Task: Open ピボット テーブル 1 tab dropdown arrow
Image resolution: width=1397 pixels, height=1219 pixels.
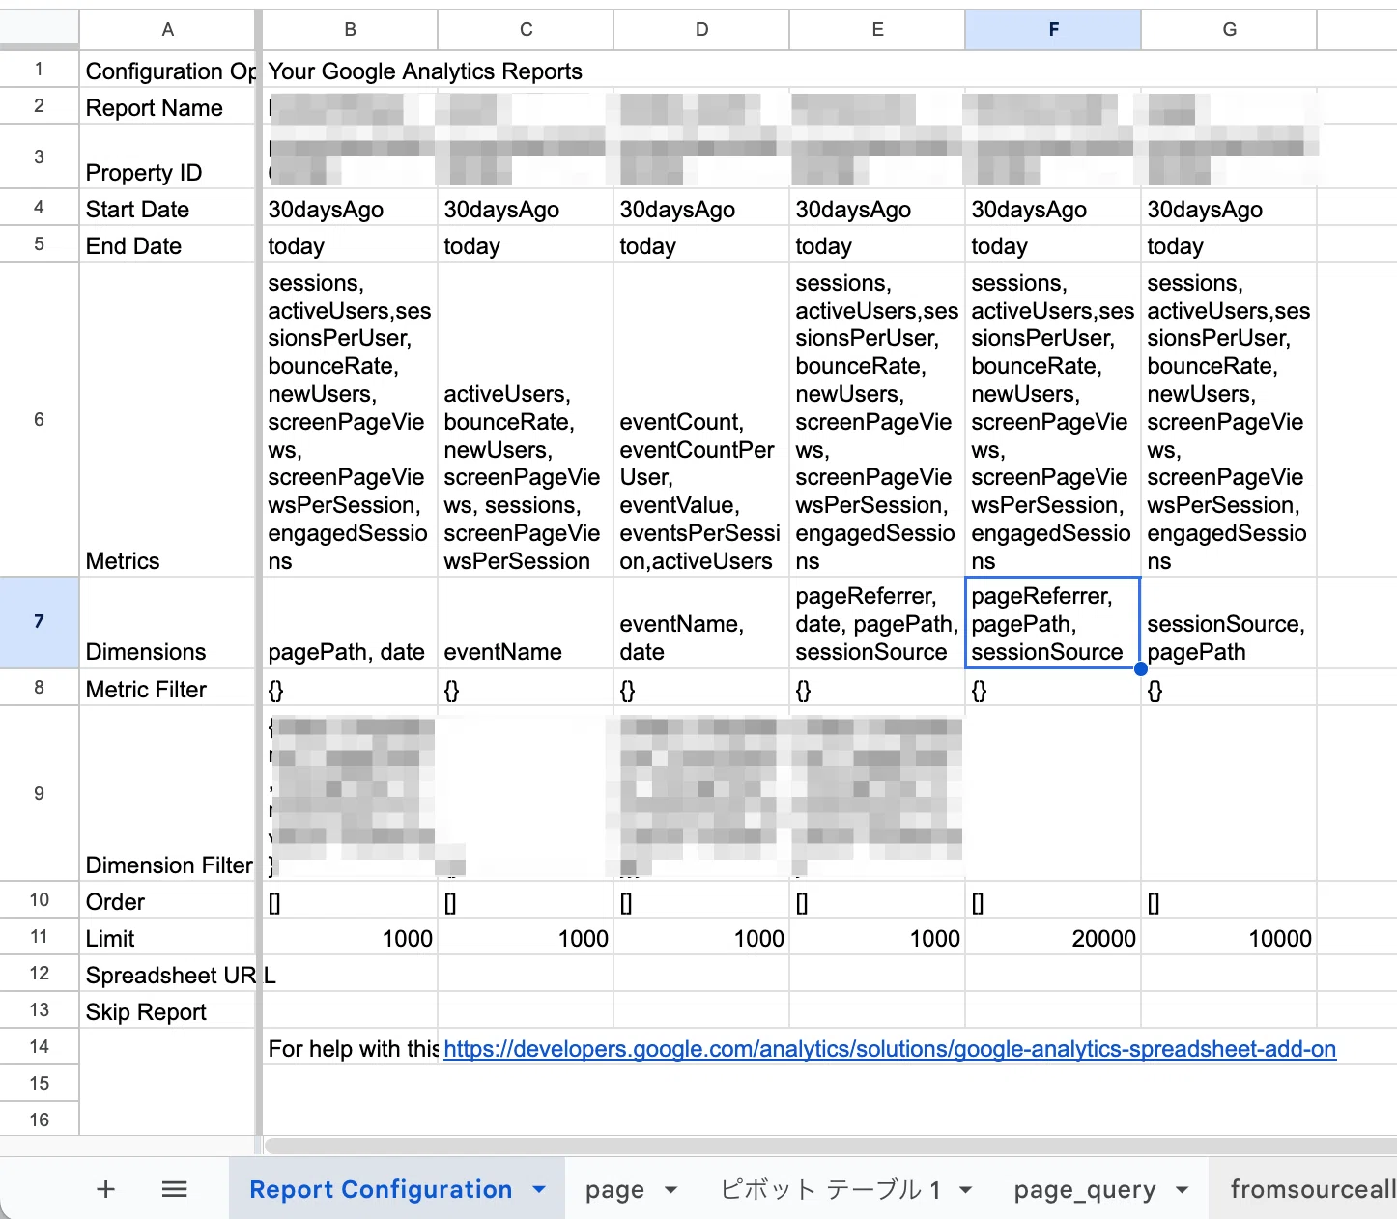Action: [x=965, y=1190]
